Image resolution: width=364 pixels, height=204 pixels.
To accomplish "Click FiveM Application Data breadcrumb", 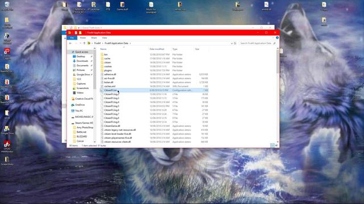I will point(116,43).
